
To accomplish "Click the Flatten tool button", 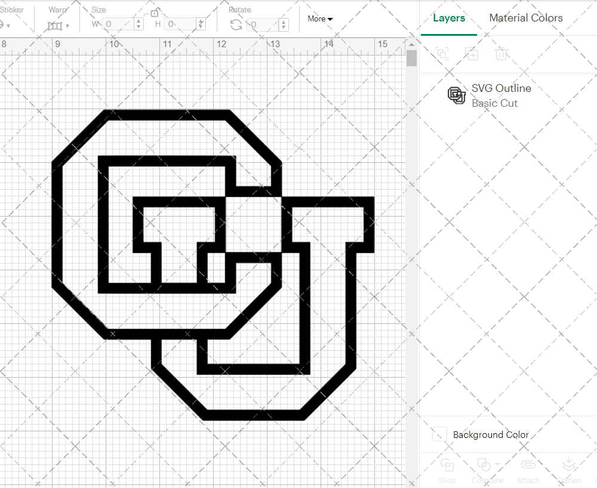I will point(569,471).
